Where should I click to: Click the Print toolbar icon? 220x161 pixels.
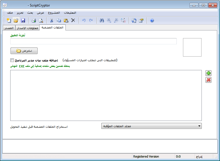pos(34,20)
